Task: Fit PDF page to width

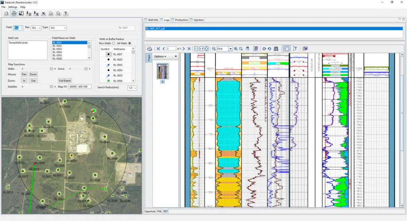Action: [x=201, y=49]
